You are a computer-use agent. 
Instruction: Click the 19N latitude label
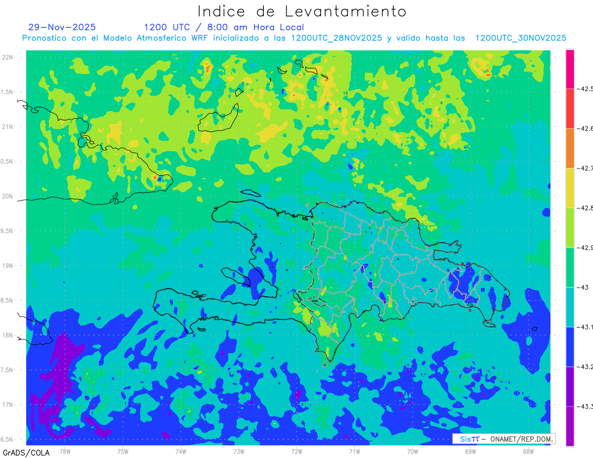coord(8,266)
